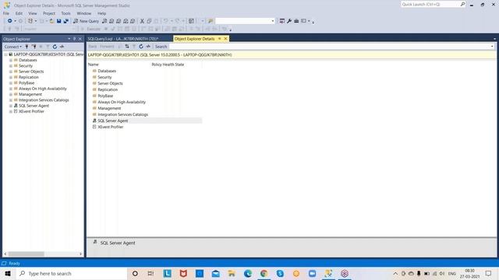Image resolution: width=499 pixels, height=280 pixels.
Task: Click the Activity Monitor icon in Object Explorer
Action: point(62,47)
